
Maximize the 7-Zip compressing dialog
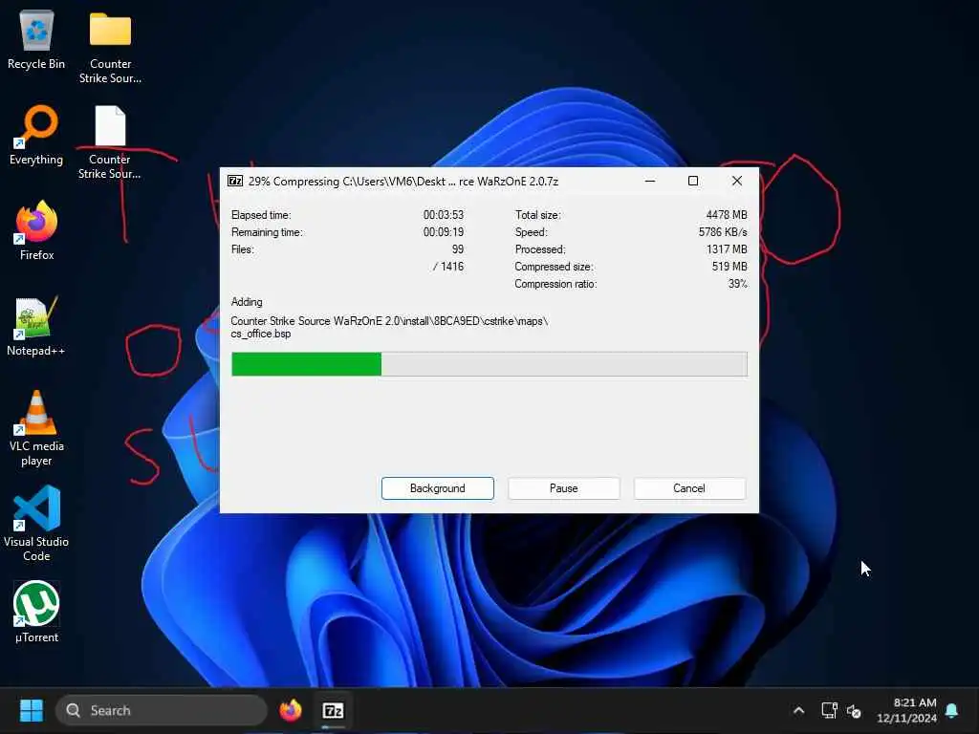[693, 181]
